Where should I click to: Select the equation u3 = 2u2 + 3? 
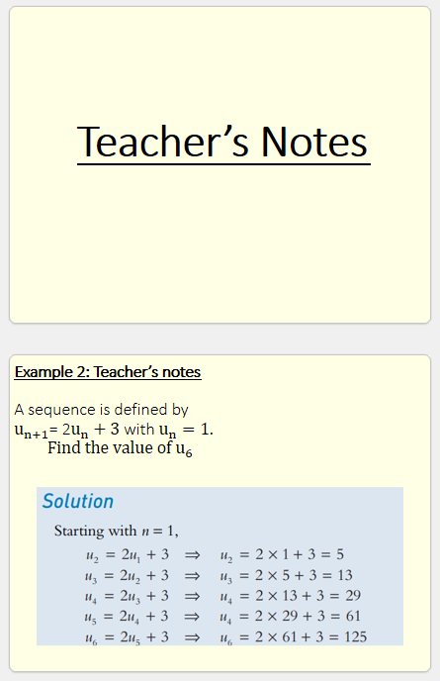point(128,576)
